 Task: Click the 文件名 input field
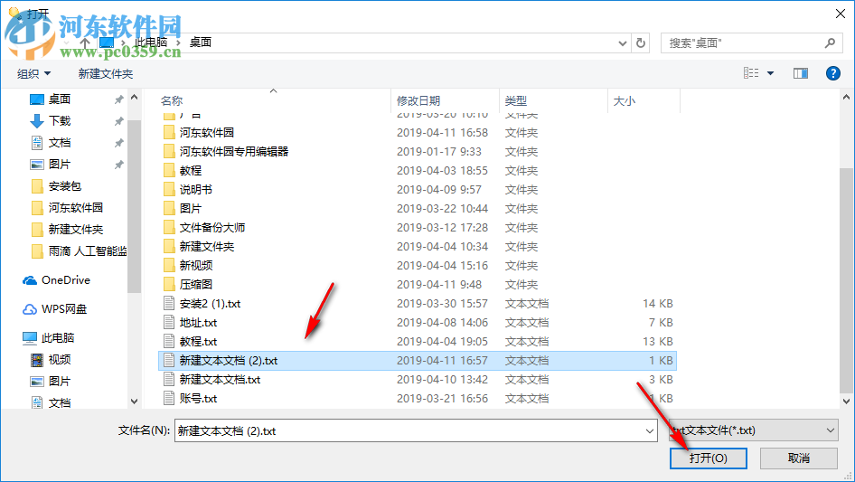[x=409, y=430]
